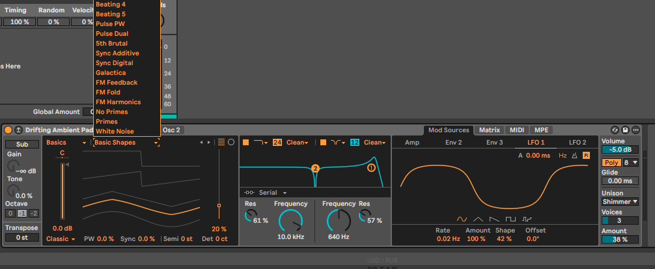Open the poly voices count dropdown

tap(631, 162)
